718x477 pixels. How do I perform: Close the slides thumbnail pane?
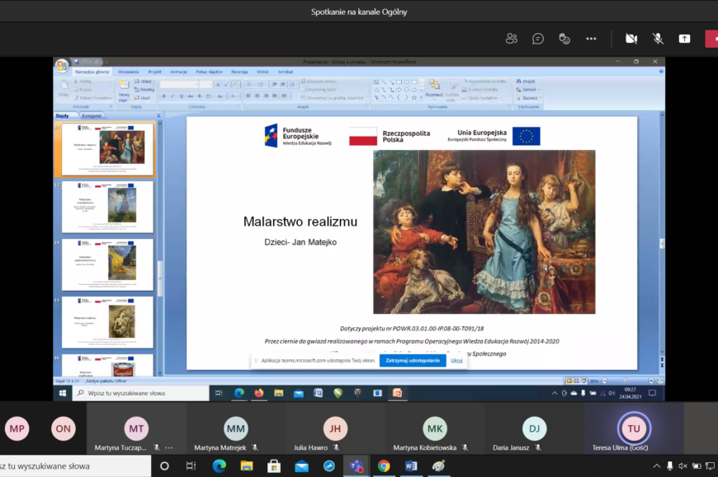159,116
